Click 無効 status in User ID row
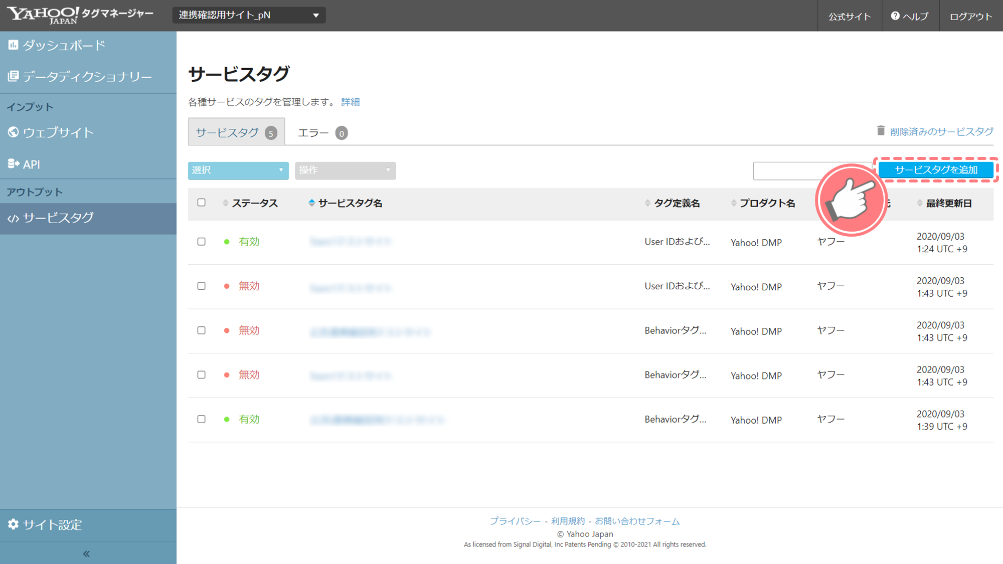The height and width of the screenshot is (564, 1003). (249, 286)
